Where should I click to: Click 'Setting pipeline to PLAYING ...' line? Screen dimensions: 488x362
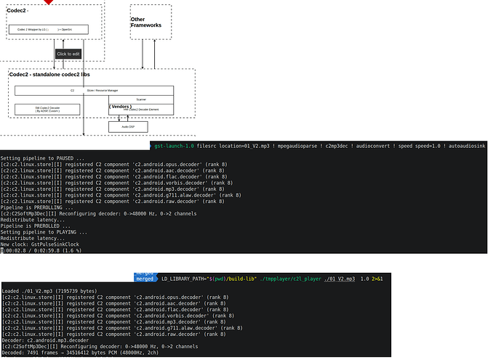44,232
